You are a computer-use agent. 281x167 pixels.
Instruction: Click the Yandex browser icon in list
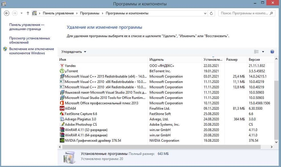62,66
